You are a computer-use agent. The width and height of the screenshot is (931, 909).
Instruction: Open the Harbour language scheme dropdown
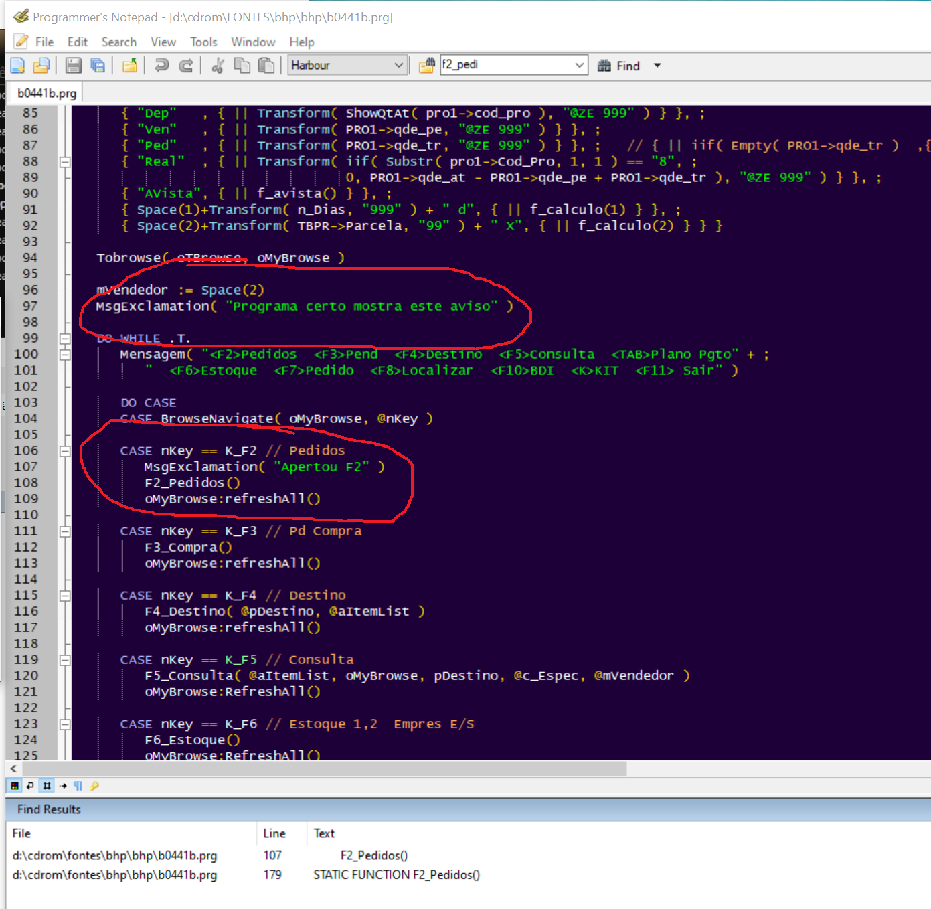click(x=398, y=66)
